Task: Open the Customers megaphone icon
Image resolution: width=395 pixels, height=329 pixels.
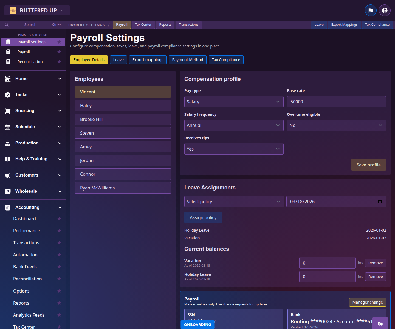Action: [x=8, y=175]
